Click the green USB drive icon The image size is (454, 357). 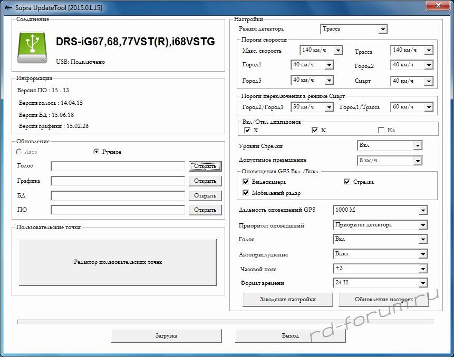32,47
